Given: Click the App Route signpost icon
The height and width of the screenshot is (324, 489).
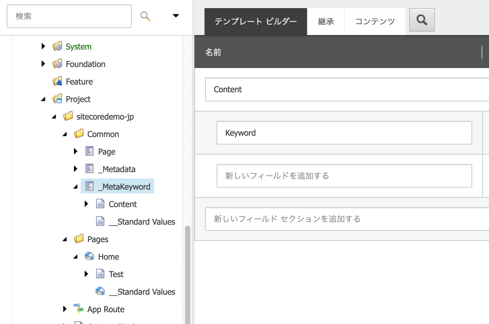Looking at the screenshot, I should (x=79, y=309).
